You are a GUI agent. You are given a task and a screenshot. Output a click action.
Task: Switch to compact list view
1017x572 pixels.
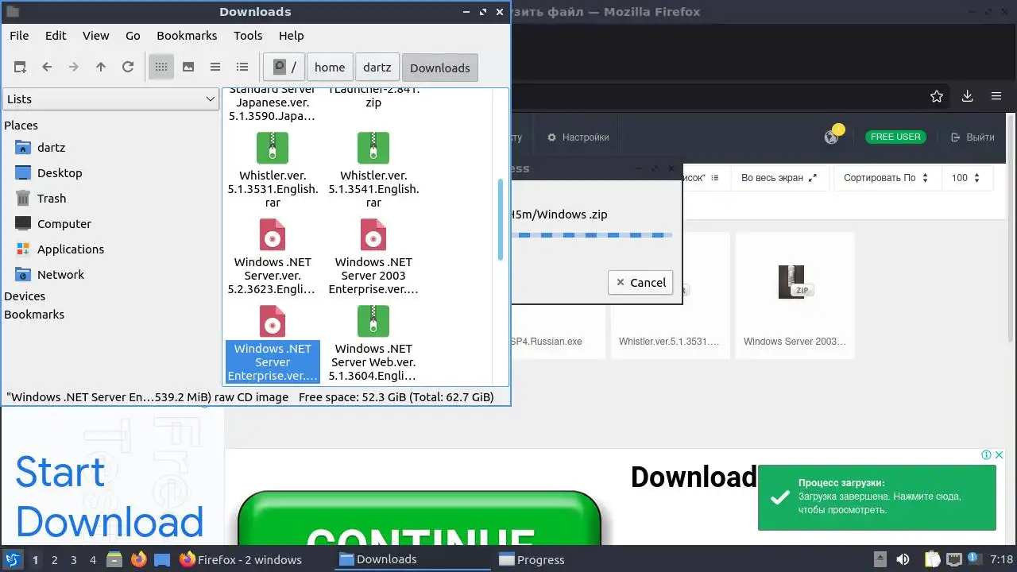click(215, 68)
